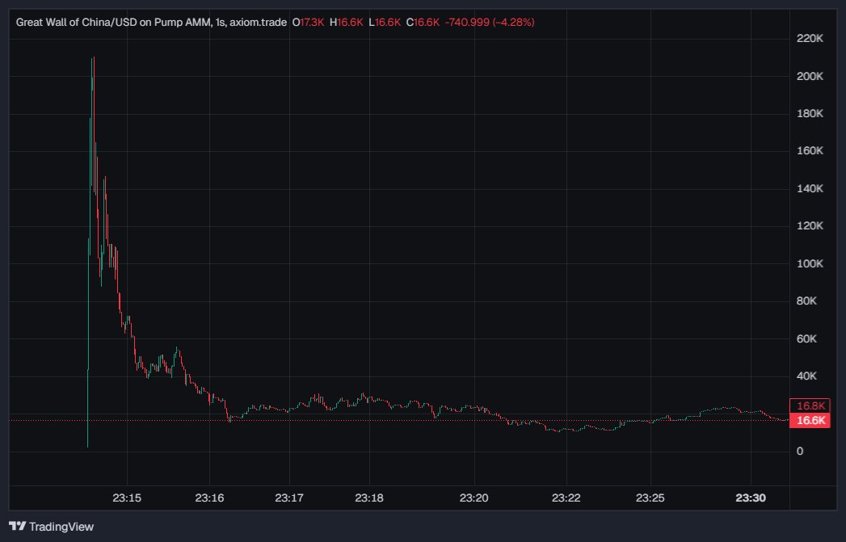The width and height of the screenshot is (846, 542).
Task: Click the 160K price axis label
Action: (x=810, y=150)
